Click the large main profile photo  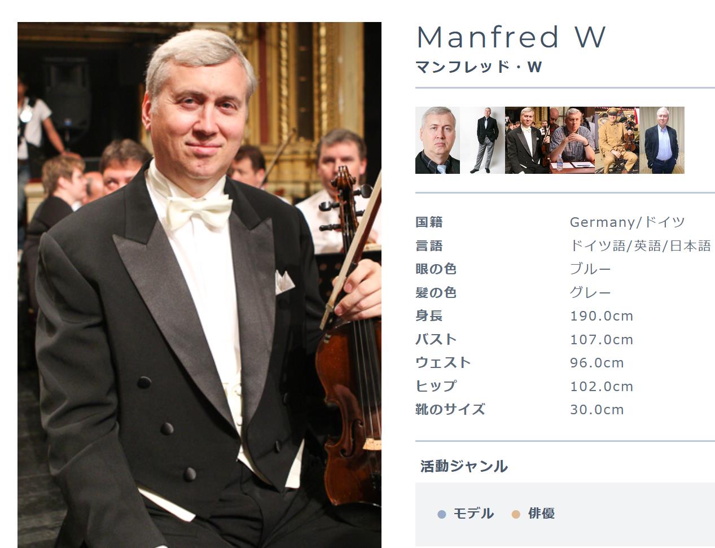coord(199,285)
